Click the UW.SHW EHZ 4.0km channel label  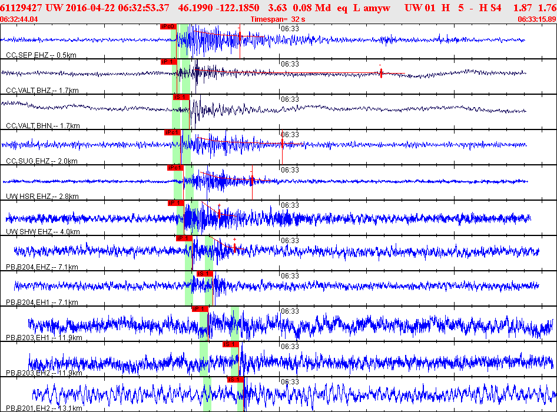coord(43,231)
